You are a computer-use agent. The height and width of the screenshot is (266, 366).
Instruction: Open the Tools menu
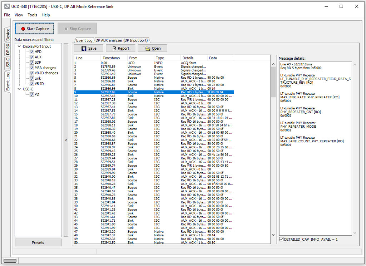click(33, 15)
